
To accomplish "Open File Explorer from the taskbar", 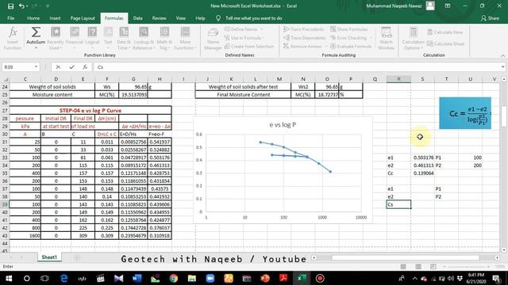I will [192, 278].
